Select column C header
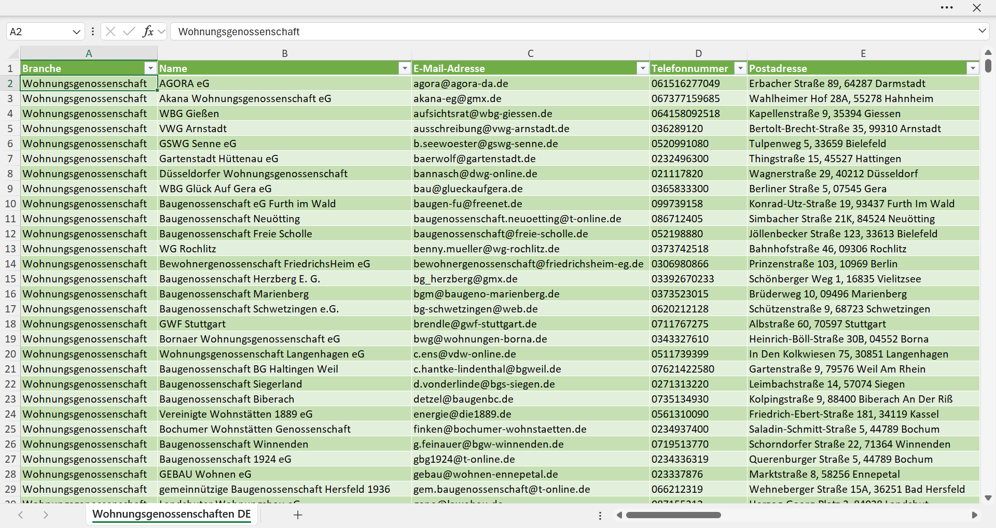 coord(530,53)
